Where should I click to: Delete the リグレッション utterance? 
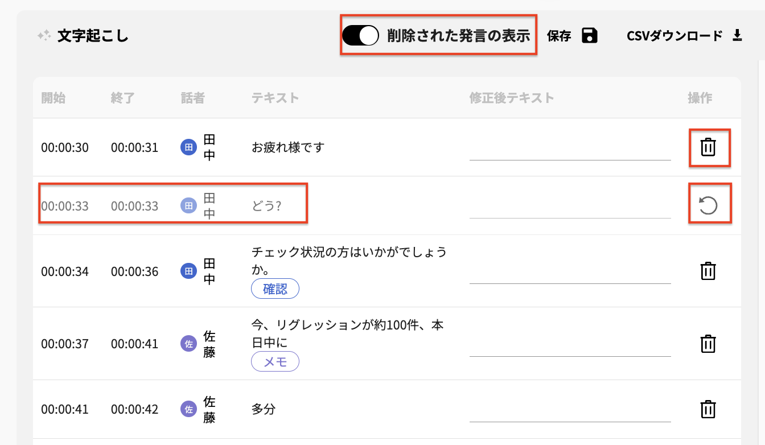[708, 344]
